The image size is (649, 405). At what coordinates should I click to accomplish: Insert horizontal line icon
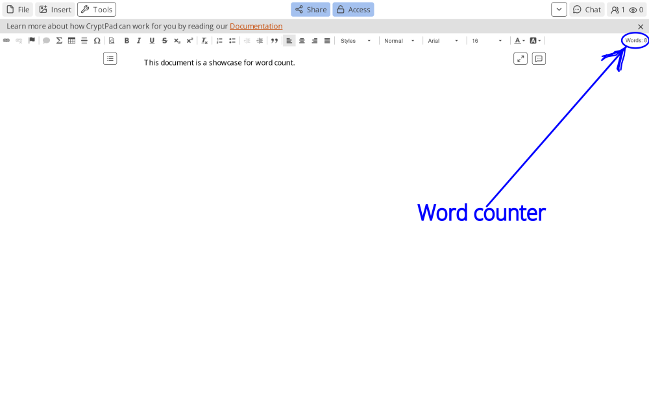pyautogui.click(x=84, y=41)
